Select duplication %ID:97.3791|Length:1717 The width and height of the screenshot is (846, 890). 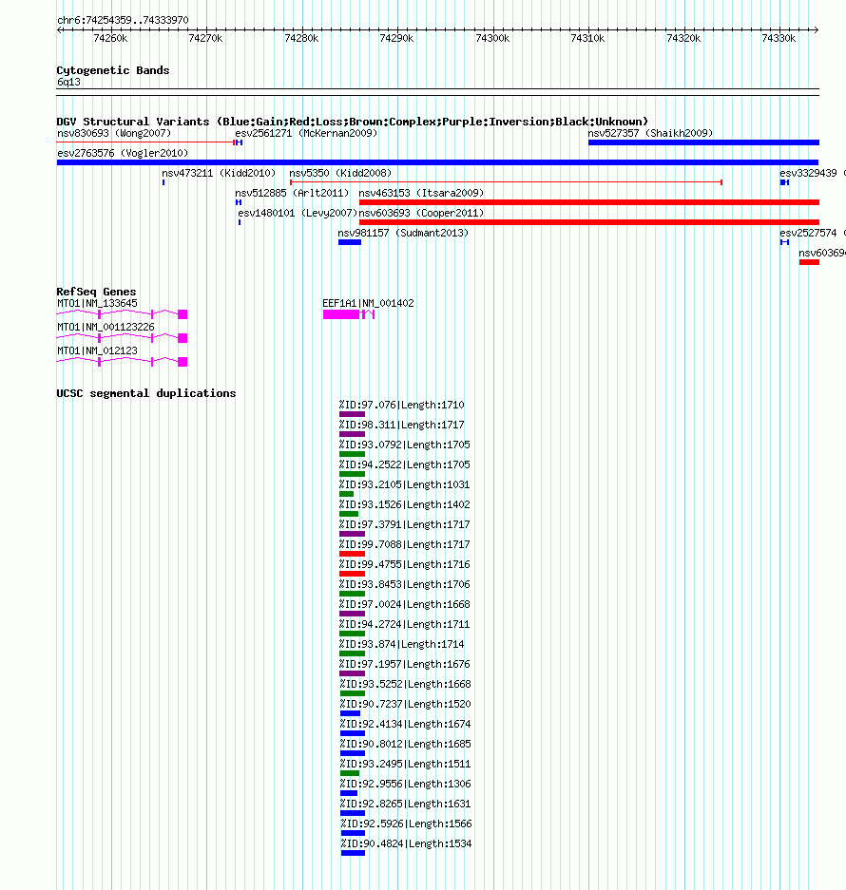(405, 524)
